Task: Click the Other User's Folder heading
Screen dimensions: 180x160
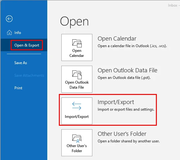Action: tap(122, 134)
